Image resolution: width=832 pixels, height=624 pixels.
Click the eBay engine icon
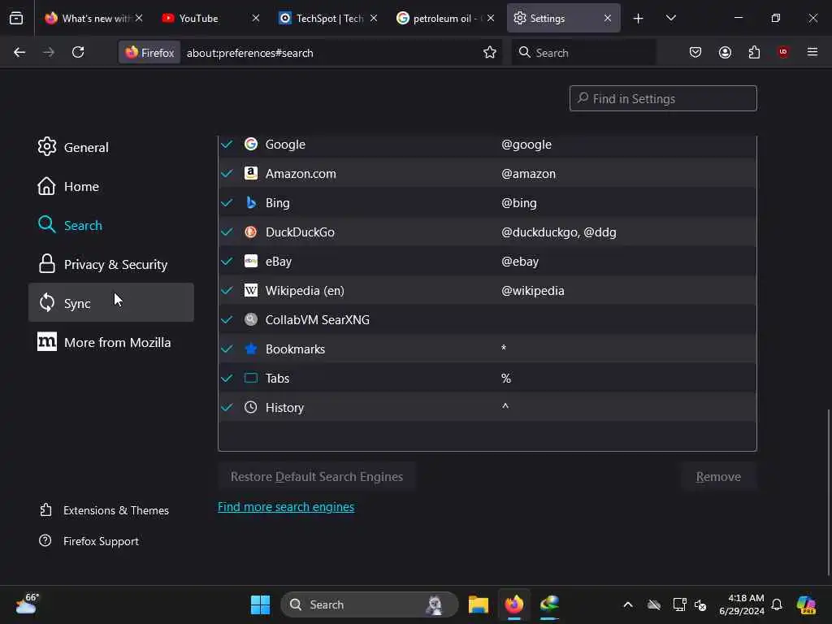coord(250,261)
